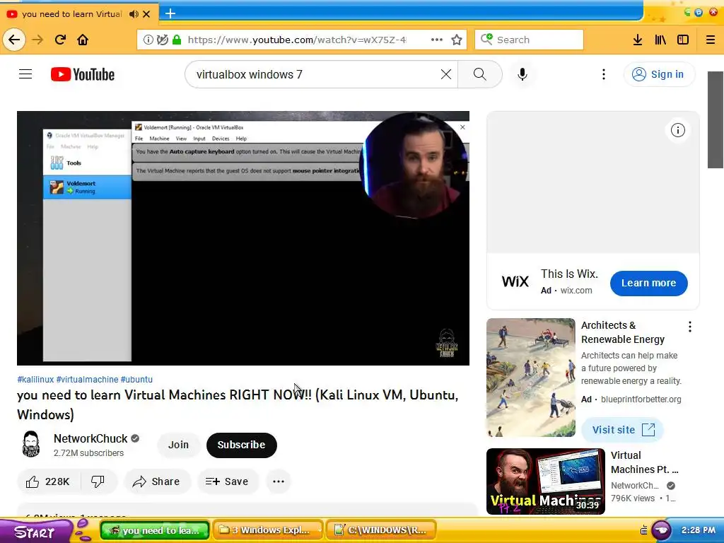Image resolution: width=724 pixels, height=543 pixels.
Task: Click the green padlock security icon
Action: point(176,40)
